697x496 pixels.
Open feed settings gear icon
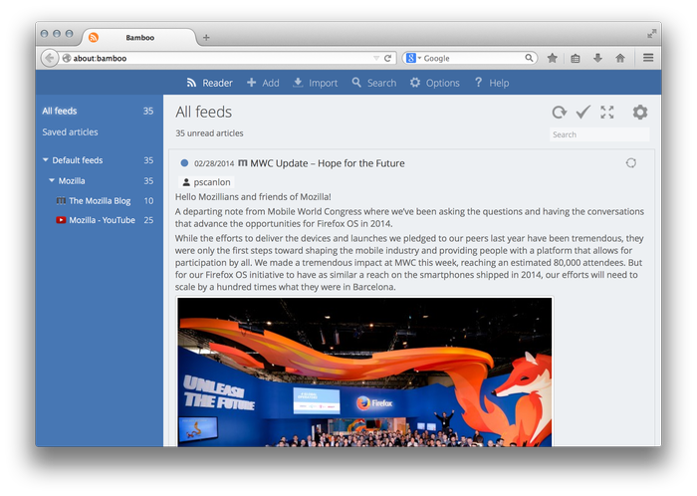click(640, 112)
